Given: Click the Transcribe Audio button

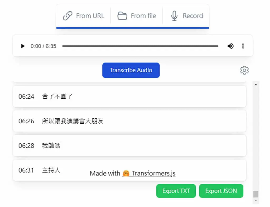Looking at the screenshot, I should (131, 70).
